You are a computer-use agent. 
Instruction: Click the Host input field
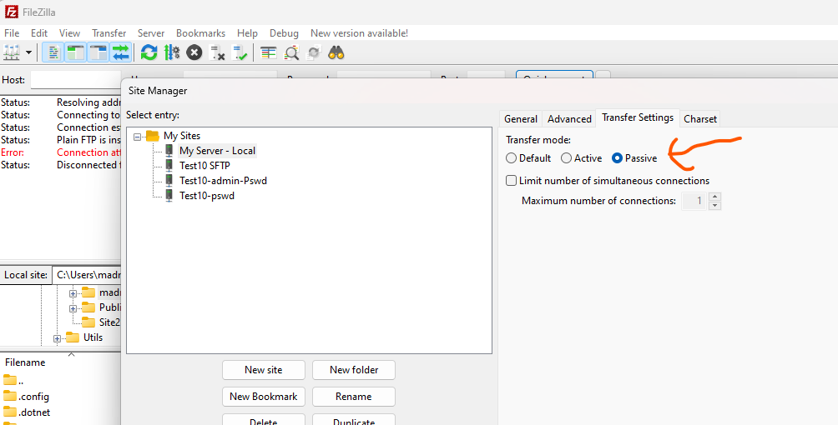[x=75, y=80]
